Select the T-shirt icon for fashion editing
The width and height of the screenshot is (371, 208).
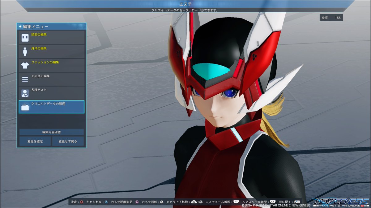25,65
